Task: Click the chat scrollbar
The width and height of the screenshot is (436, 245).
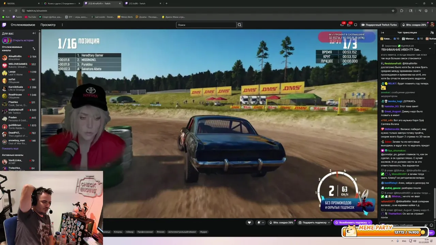Action: click(x=435, y=202)
